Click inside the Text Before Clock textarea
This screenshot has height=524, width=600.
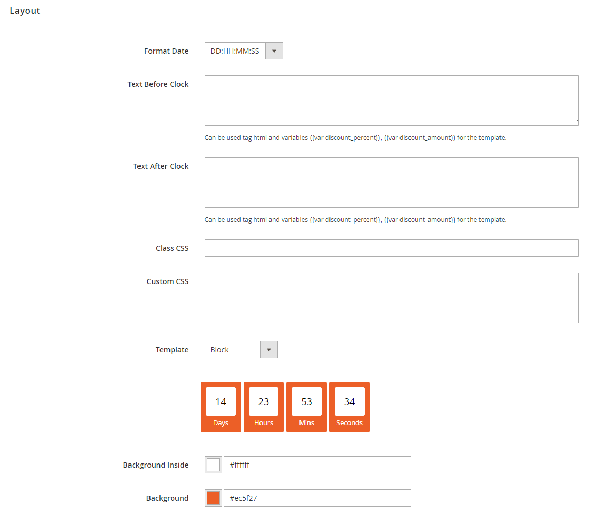392,100
